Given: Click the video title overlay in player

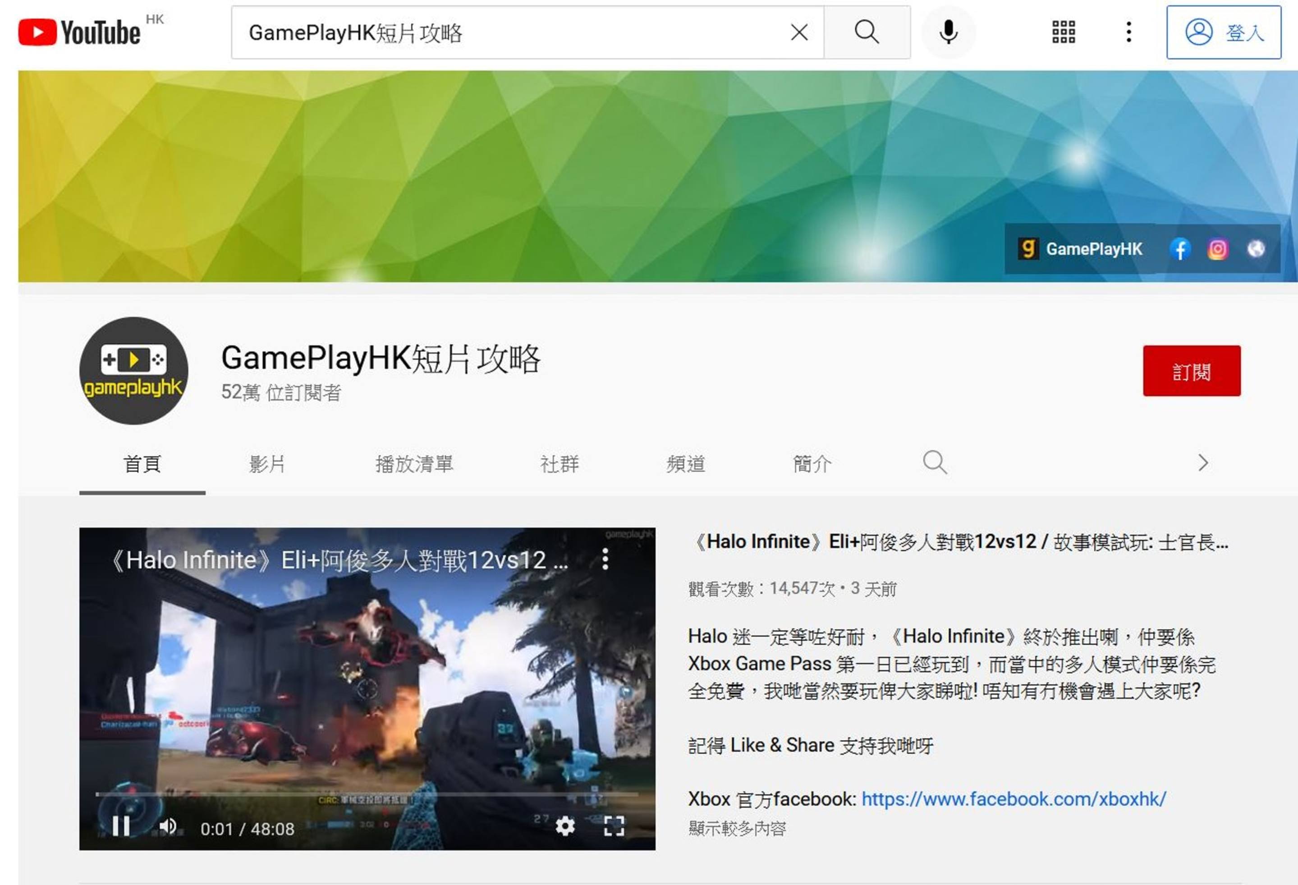Looking at the screenshot, I should point(339,560).
